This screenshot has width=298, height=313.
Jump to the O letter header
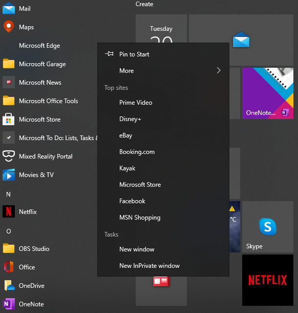(9, 231)
